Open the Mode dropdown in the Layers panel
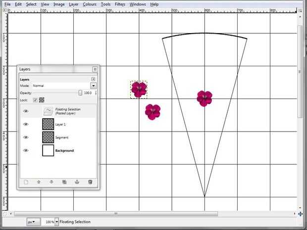307x230 pixels. click(94, 86)
